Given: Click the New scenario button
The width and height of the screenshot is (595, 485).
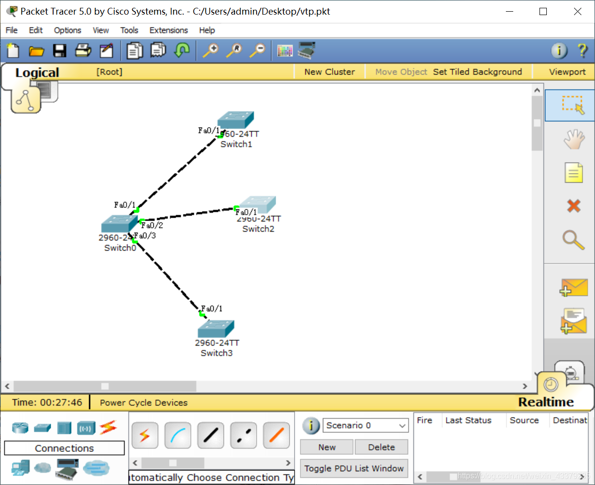Looking at the screenshot, I should pyautogui.click(x=327, y=447).
